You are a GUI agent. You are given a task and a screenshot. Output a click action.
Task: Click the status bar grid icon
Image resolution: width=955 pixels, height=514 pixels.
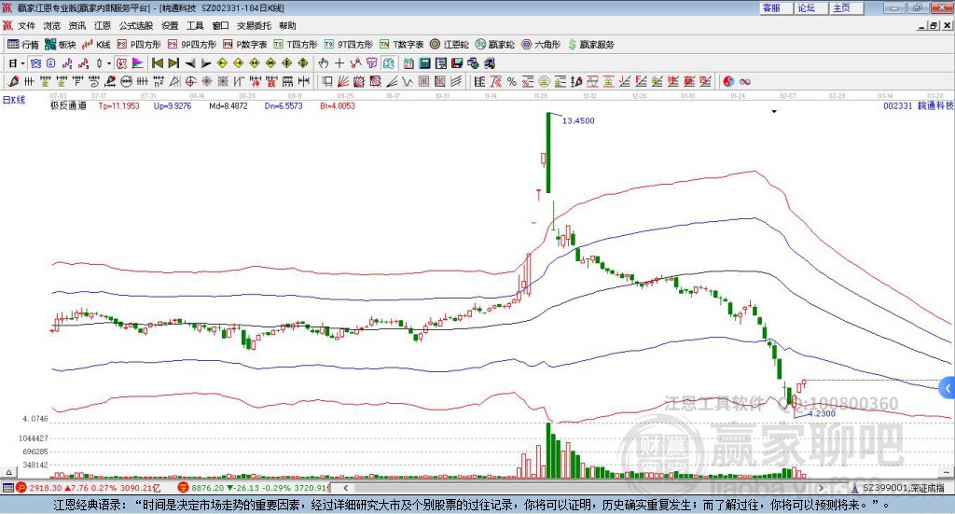(7, 488)
